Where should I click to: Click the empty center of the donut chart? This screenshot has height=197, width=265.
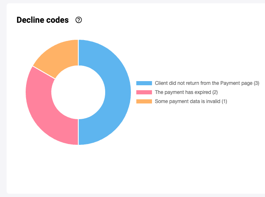point(78,92)
